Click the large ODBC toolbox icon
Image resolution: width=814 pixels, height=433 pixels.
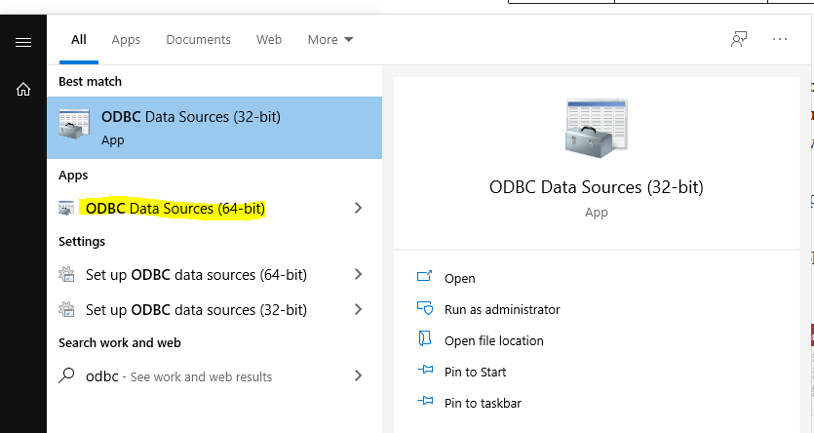tap(596, 127)
